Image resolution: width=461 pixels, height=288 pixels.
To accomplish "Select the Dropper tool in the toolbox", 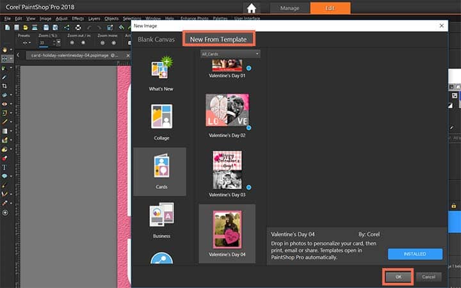I will (4, 77).
